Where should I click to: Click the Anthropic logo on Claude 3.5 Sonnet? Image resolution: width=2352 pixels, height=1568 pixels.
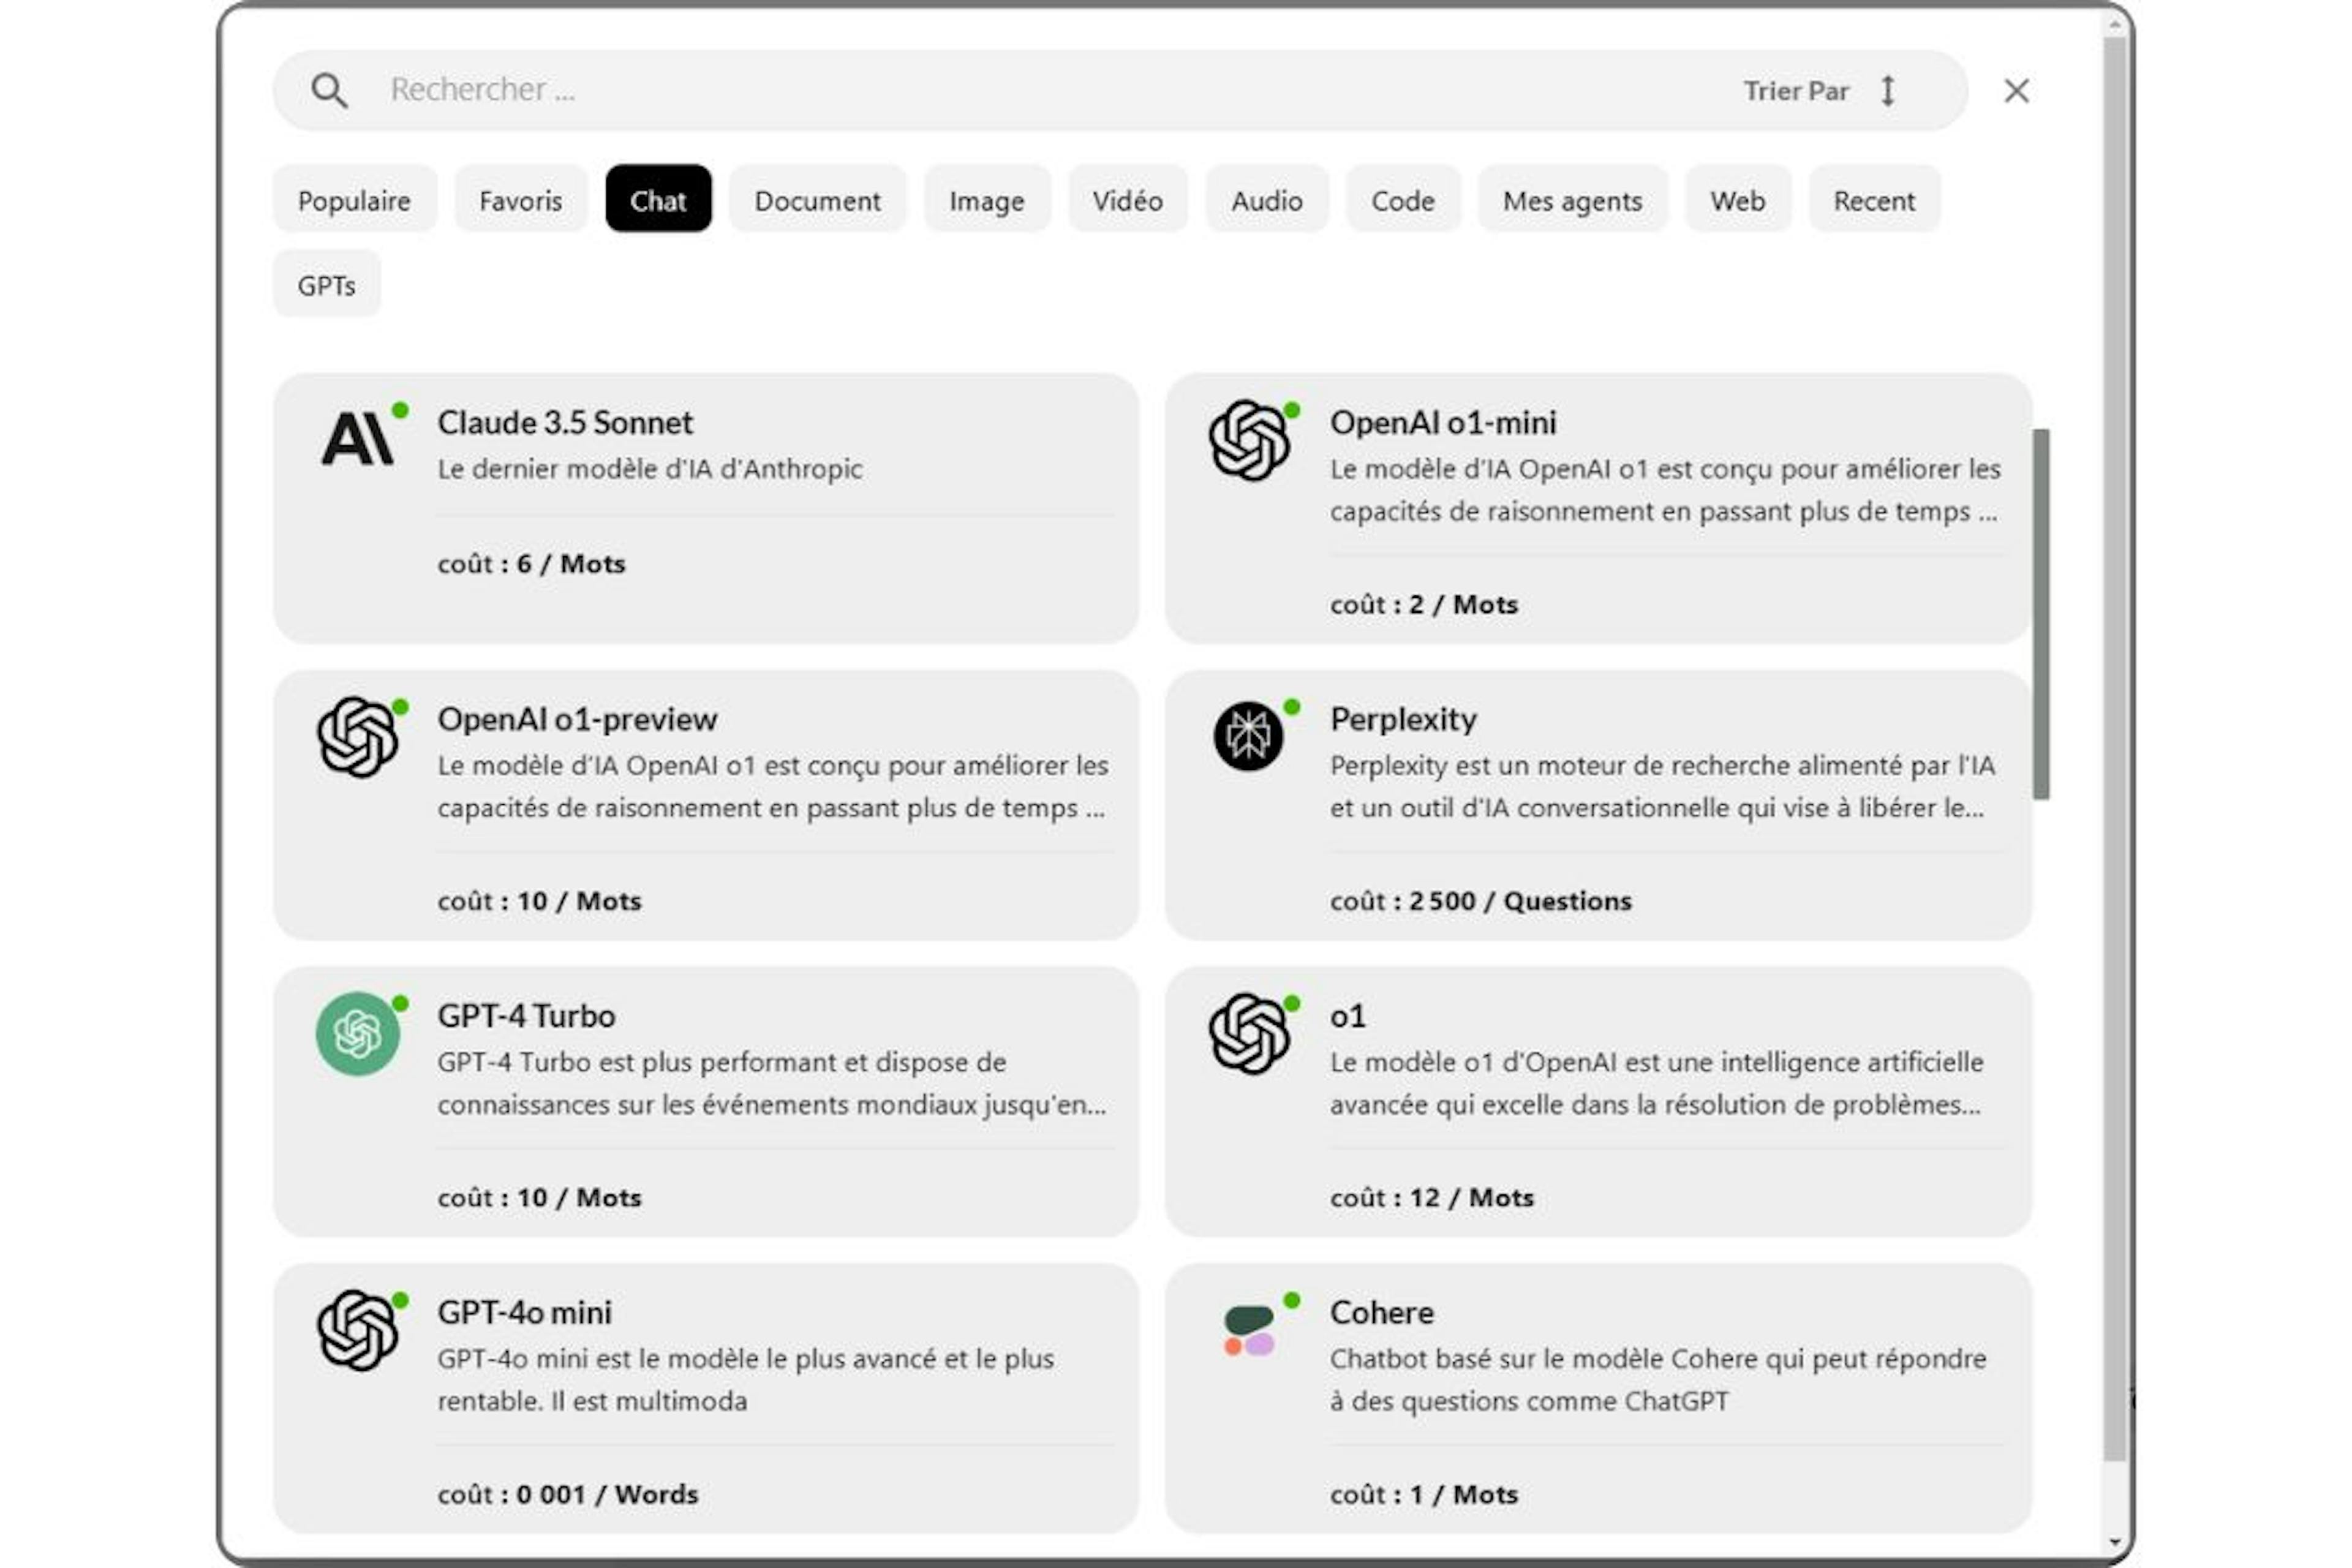pos(357,439)
